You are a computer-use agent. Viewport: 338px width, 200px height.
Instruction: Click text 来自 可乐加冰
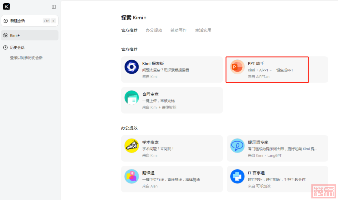coord(259,186)
